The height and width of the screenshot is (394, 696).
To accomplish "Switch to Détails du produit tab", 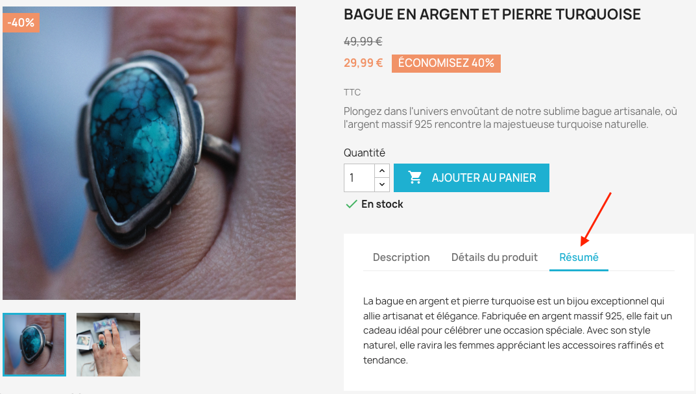I will click(x=494, y=257).
